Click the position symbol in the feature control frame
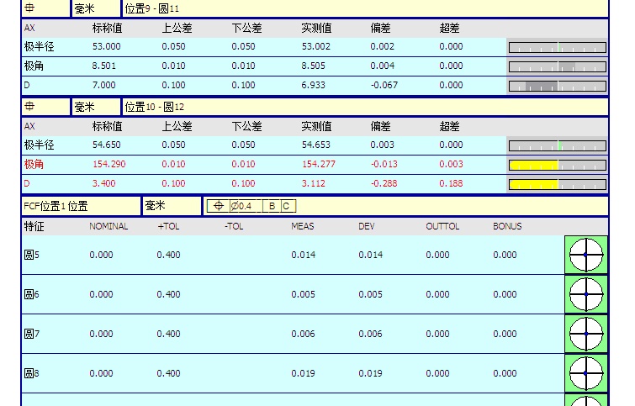 coord(217,206)
